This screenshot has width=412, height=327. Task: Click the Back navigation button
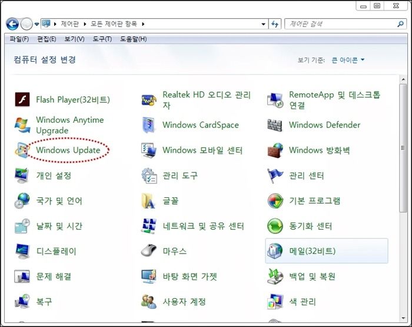click(12, 24)
